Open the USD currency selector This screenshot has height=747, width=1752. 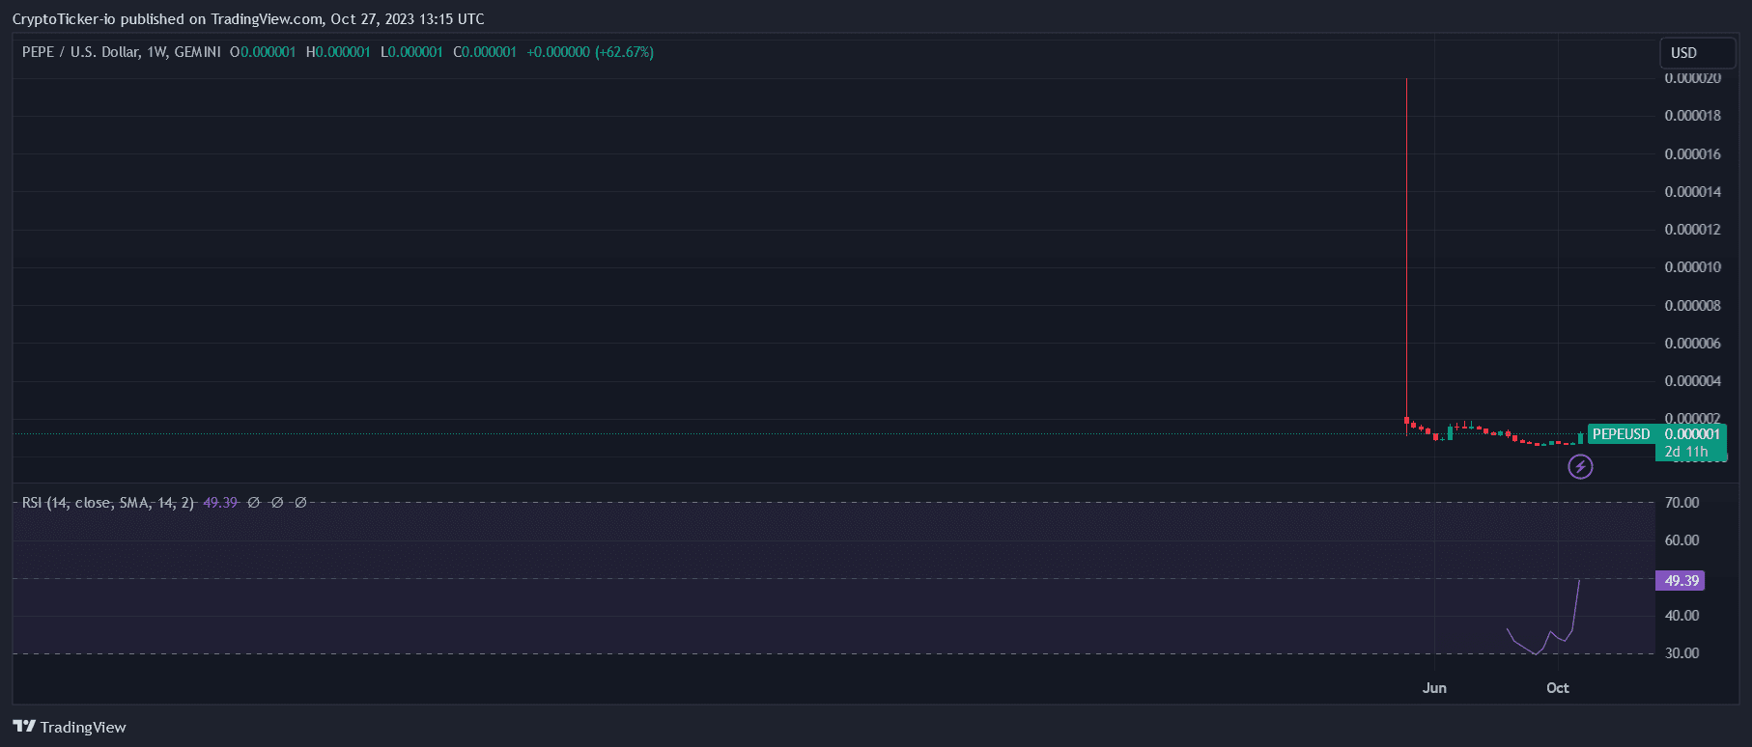(x=1695, y=53)
